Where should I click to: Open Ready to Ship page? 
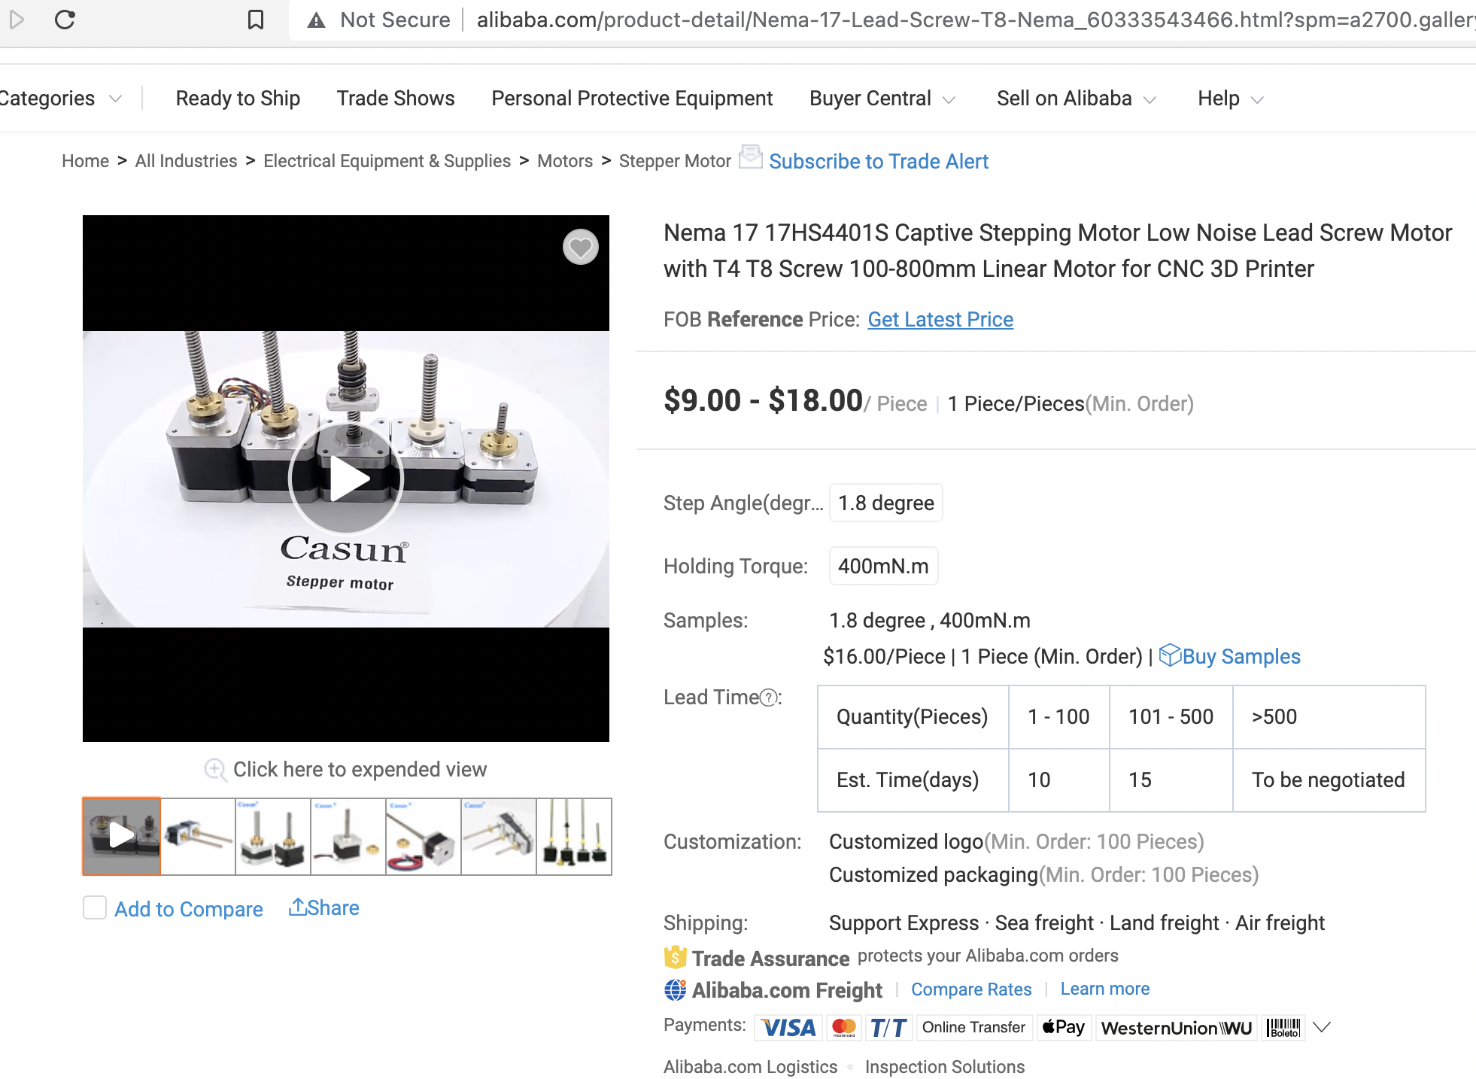pyautogui.click(x=238, y=99)
